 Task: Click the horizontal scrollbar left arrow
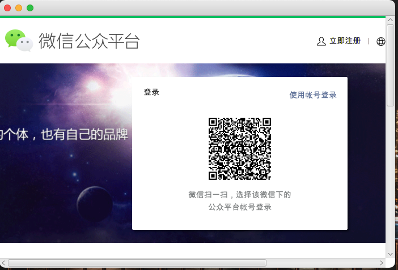point(3,263)
